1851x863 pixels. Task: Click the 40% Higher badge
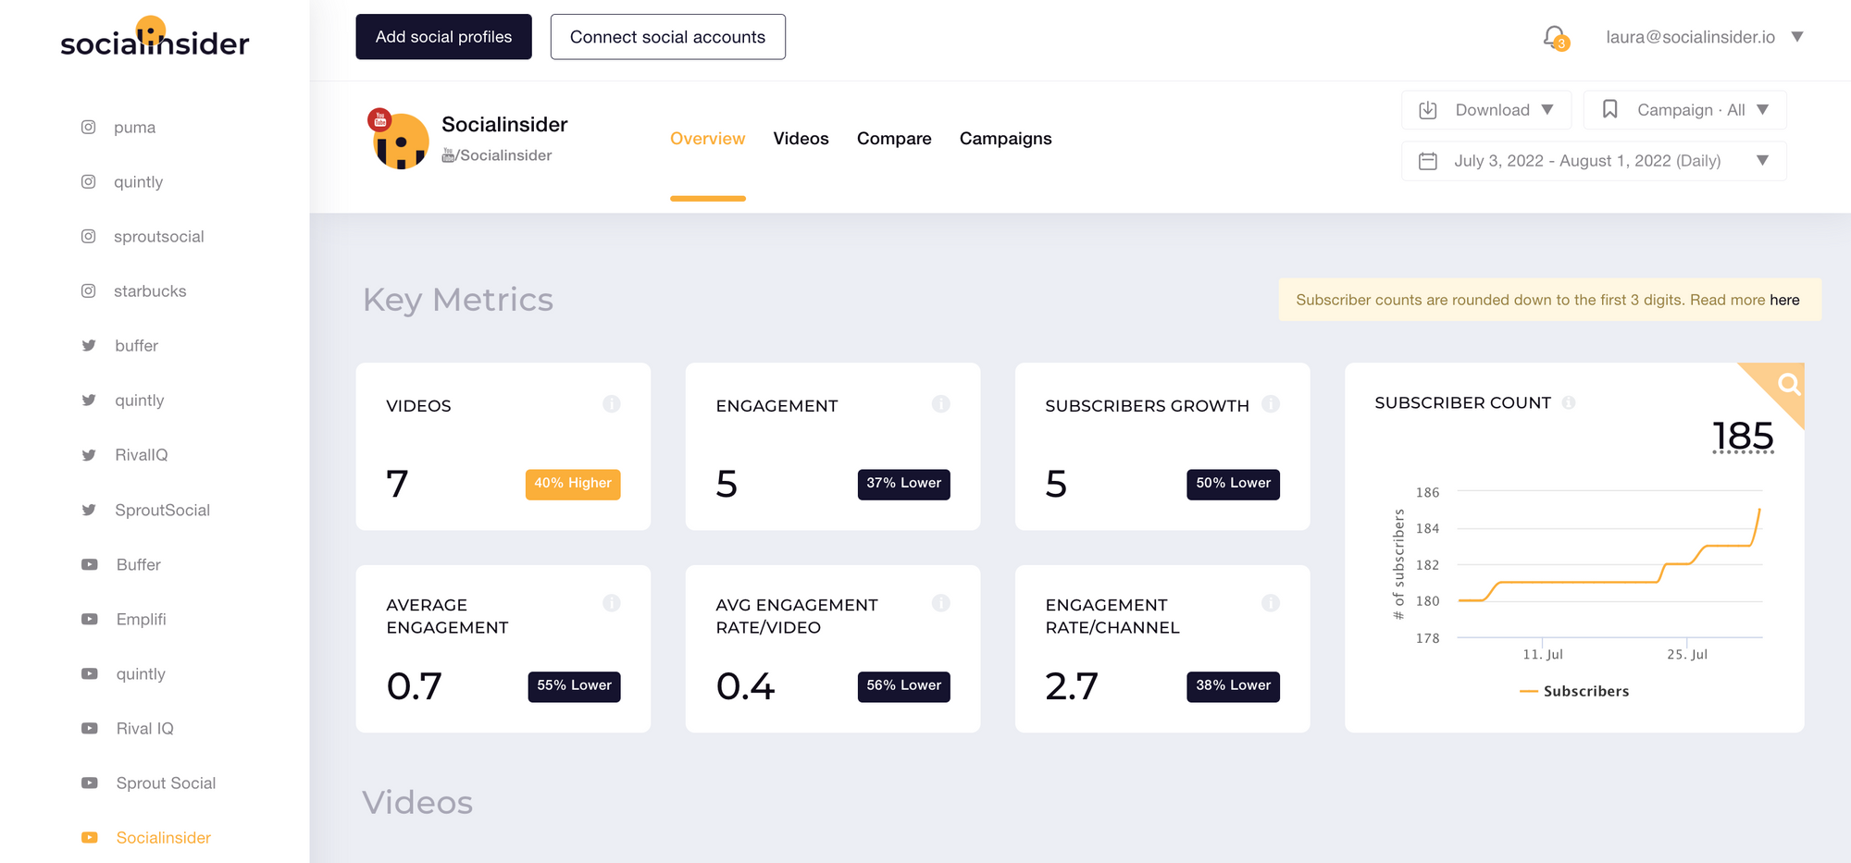click(573, 484)
